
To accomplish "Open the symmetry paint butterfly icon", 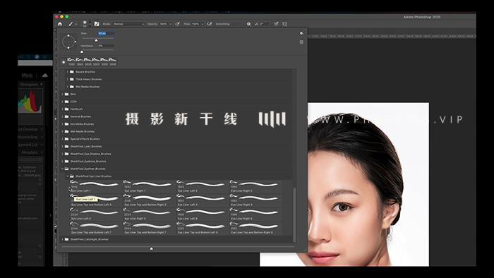I will tap(285, 24).
